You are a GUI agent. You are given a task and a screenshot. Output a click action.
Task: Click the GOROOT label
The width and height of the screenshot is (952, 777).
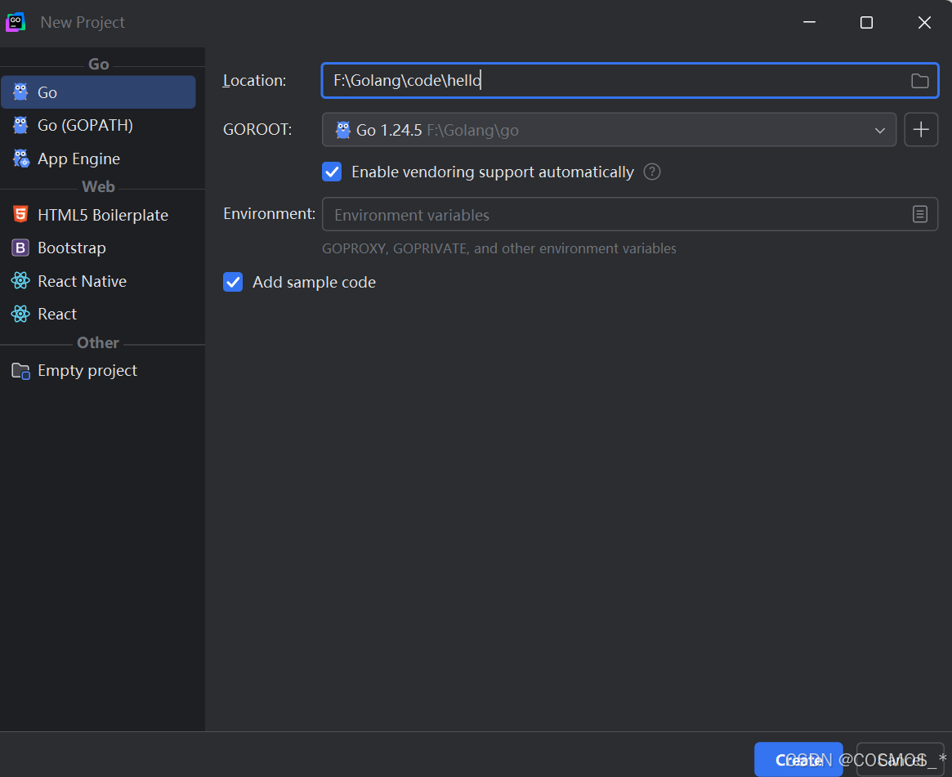pos(257,129)
